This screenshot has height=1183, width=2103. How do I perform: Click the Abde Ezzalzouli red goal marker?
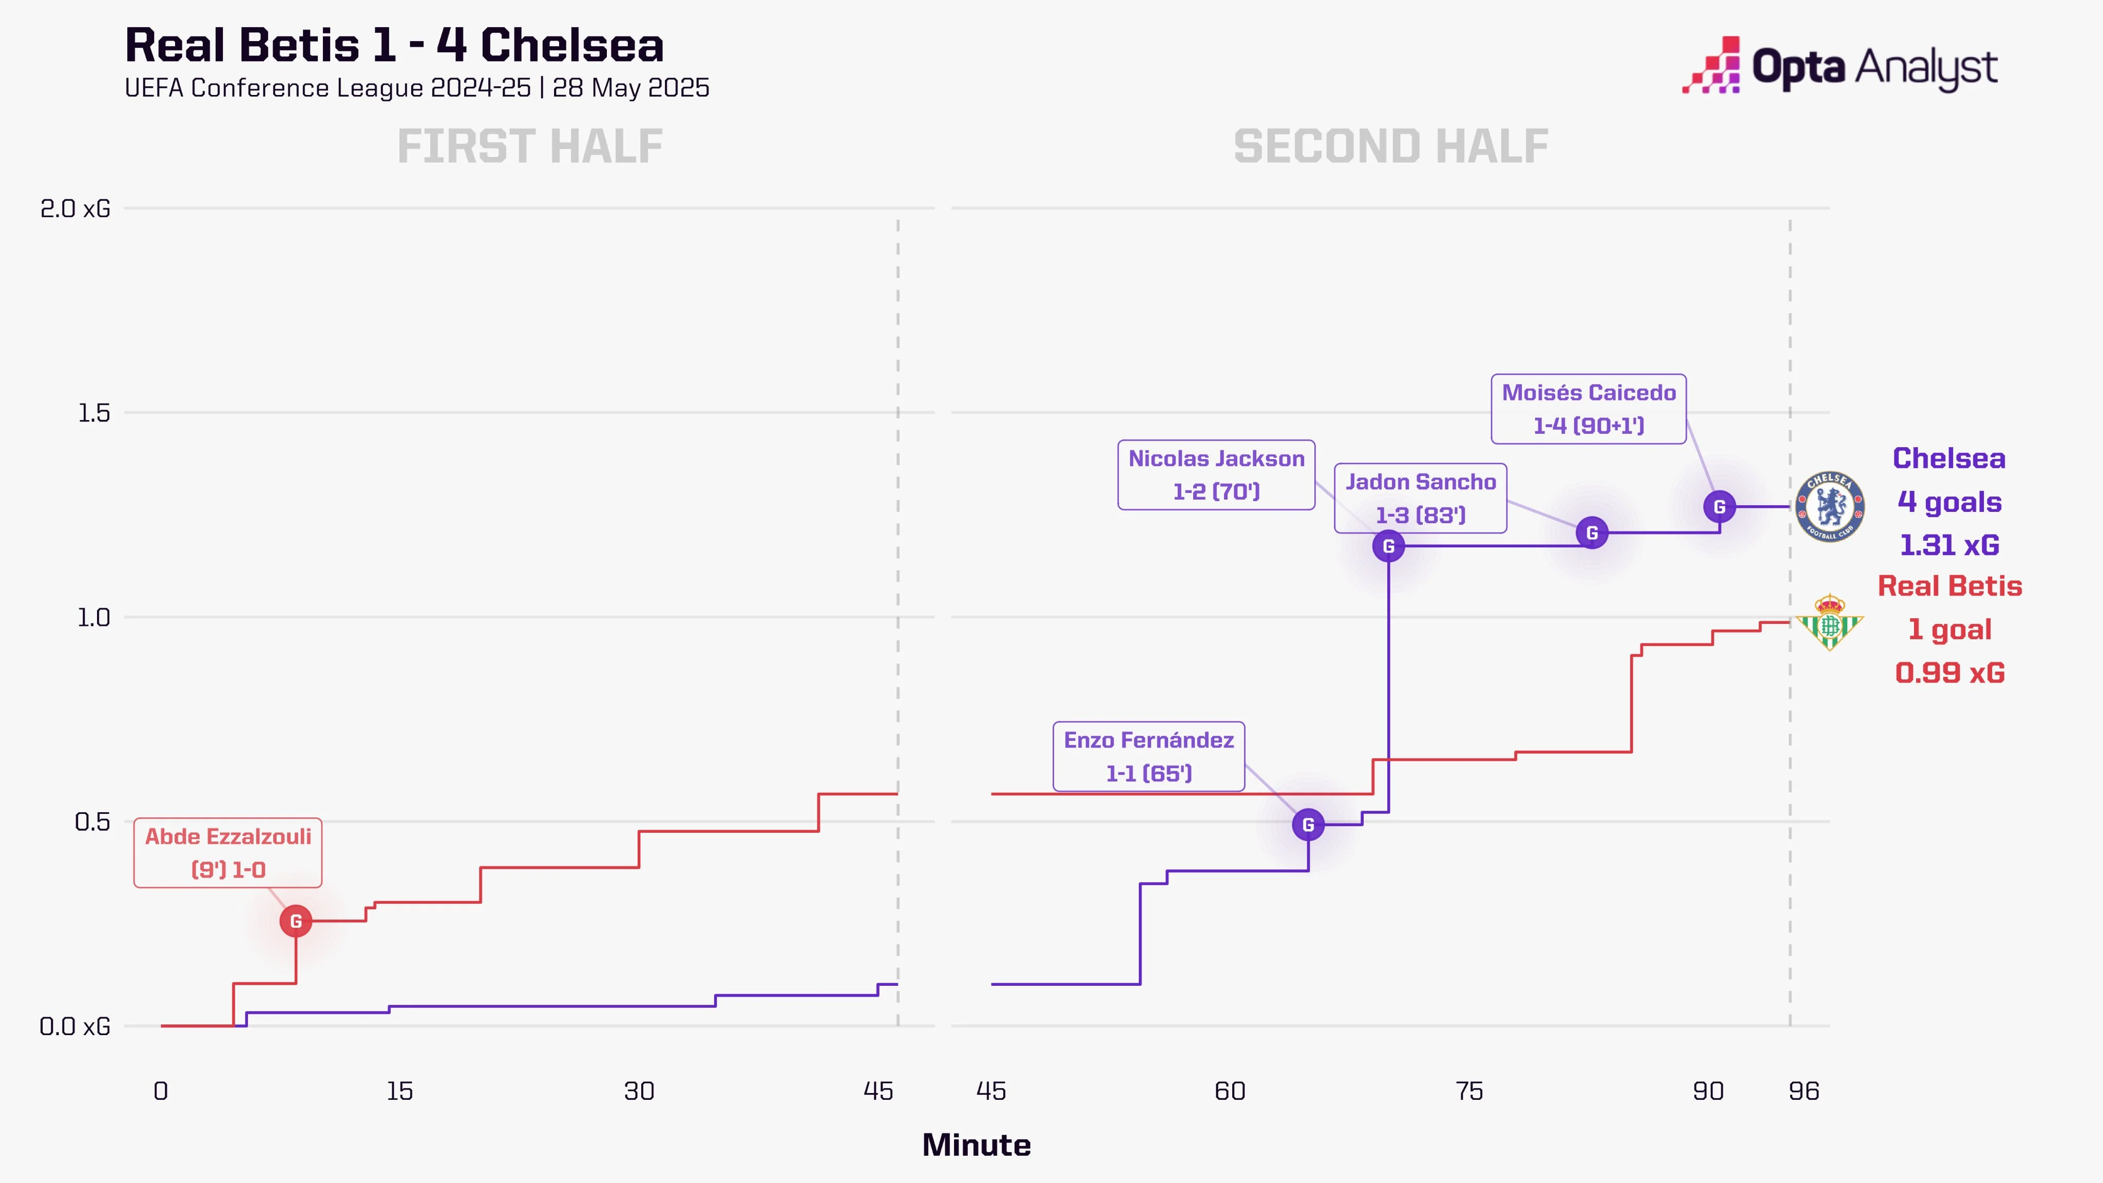pyautogui.click(x=296, y=921)
